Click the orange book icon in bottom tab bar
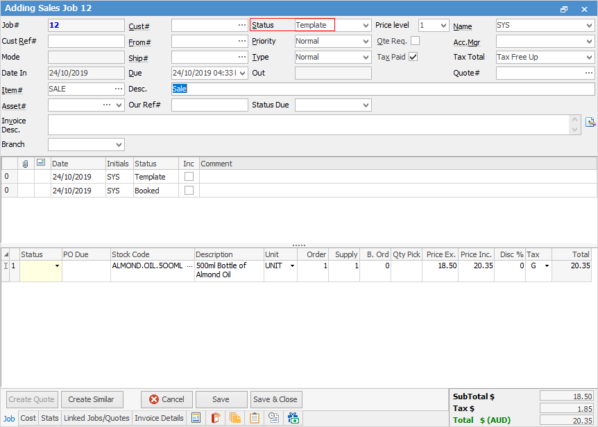The image size is (598, 427). pyautogui.click(x=216, y=418)
